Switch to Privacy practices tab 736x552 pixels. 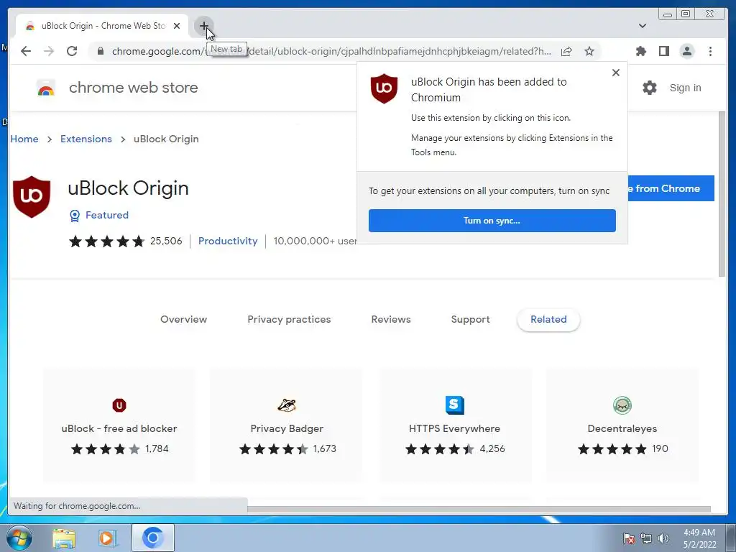(x=289, y=319)
